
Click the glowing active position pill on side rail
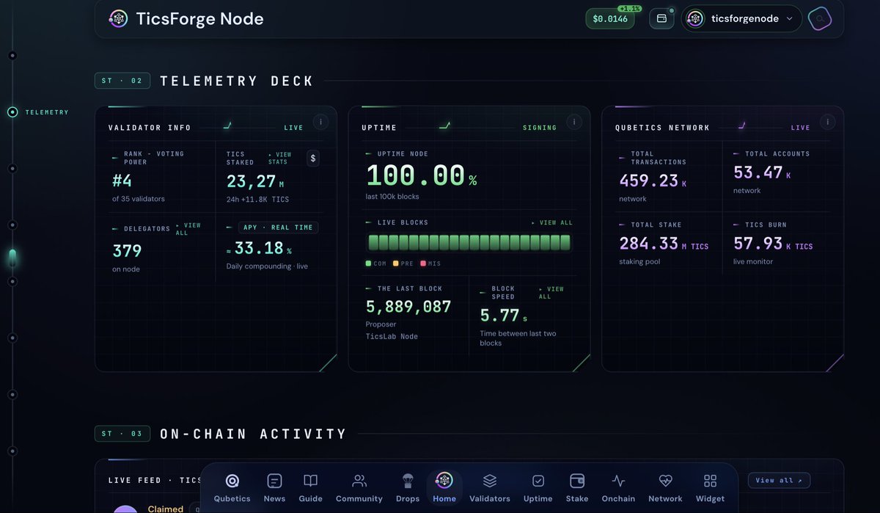pos(12,257)
